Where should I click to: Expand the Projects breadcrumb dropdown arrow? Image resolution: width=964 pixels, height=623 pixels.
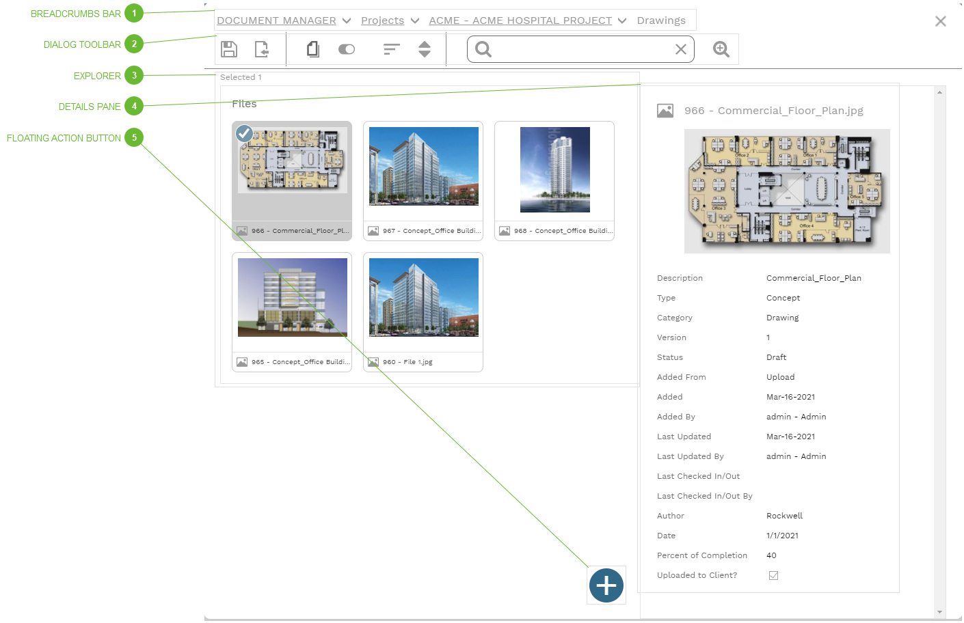point(415,21)
